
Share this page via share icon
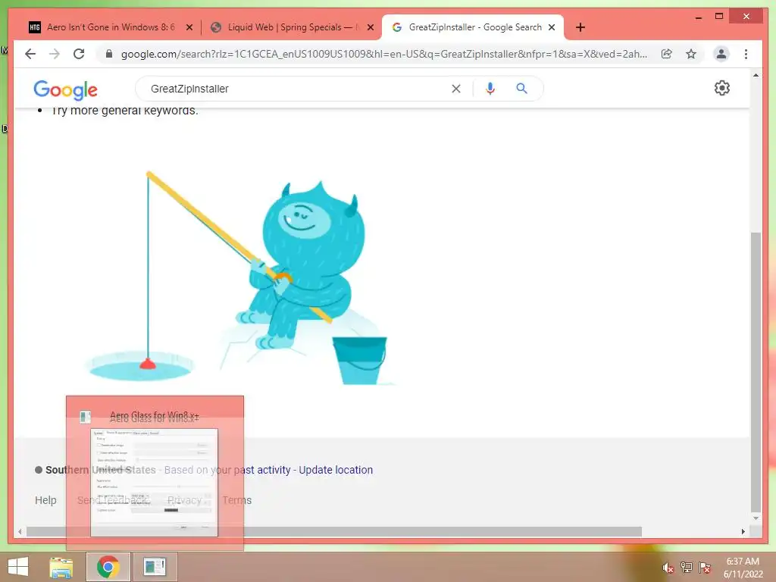click(x=667, y=54)
